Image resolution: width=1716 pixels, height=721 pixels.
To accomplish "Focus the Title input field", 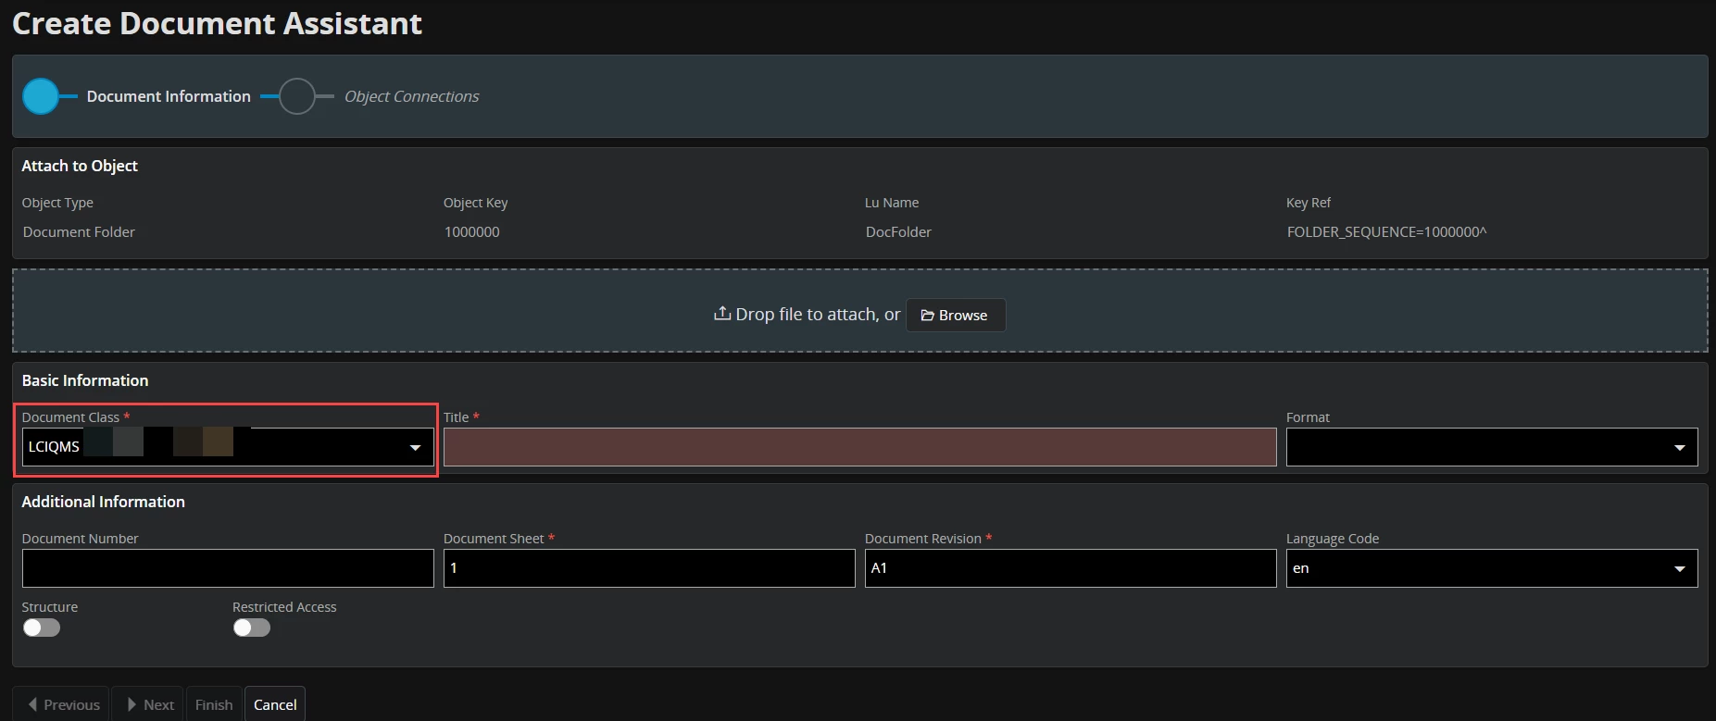I will 859,447.
